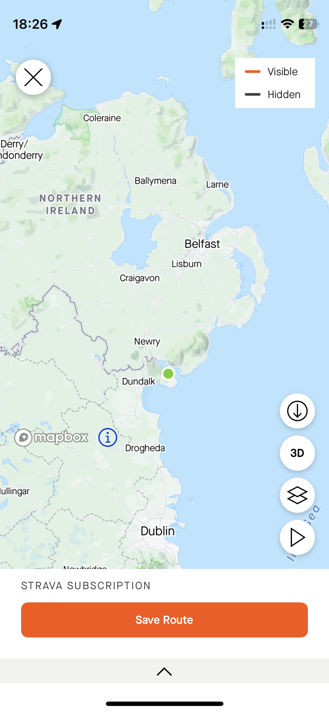Tap the Dublin city label on the map
The width and height of the screenshot is (329, 713).
point(158,531)
